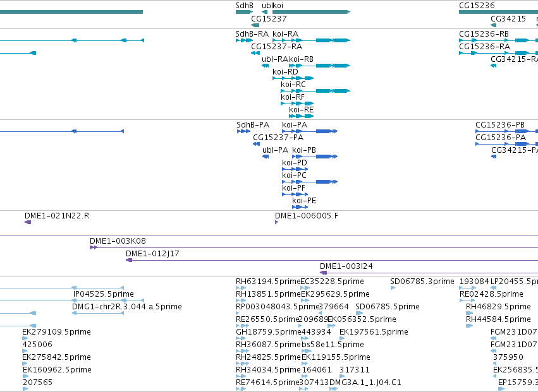Open the EK056352.5prime EST label
The height and width of the screenshot is (392, 538).
[x=362, y=319]
